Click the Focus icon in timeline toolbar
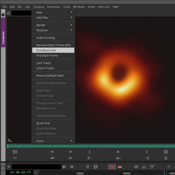The image size is (175, 175). click(72, 167)
